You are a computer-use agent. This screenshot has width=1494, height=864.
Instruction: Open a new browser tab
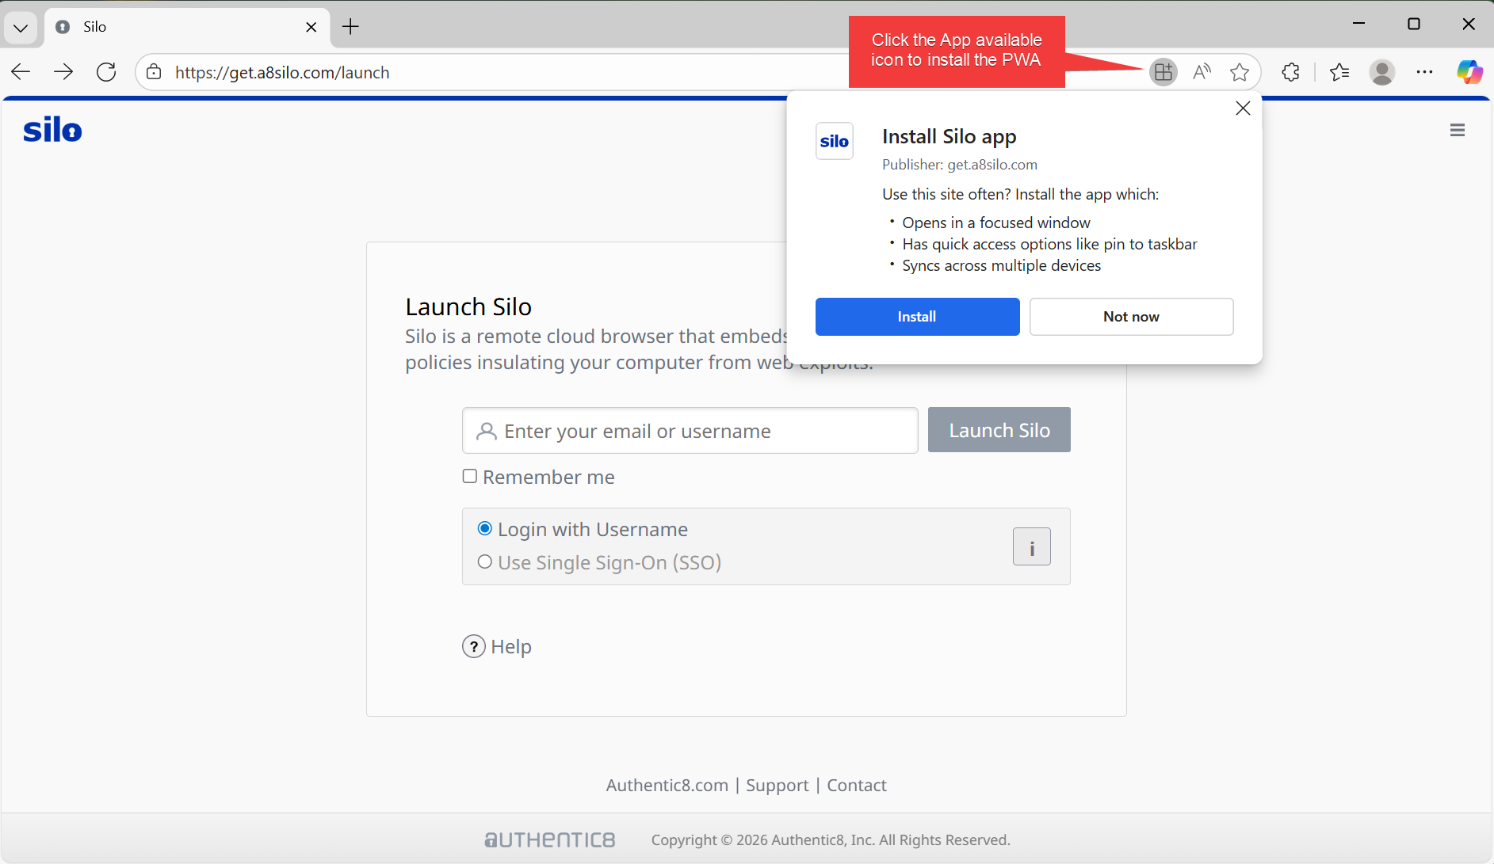click(x=350, y=27)
